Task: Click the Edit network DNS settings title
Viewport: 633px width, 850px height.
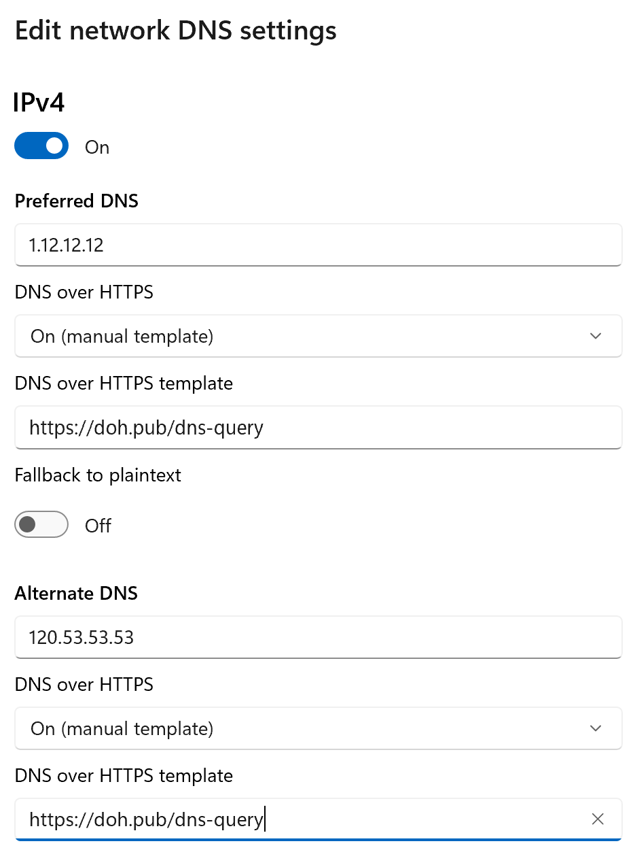Action: (x=175, y=30)
